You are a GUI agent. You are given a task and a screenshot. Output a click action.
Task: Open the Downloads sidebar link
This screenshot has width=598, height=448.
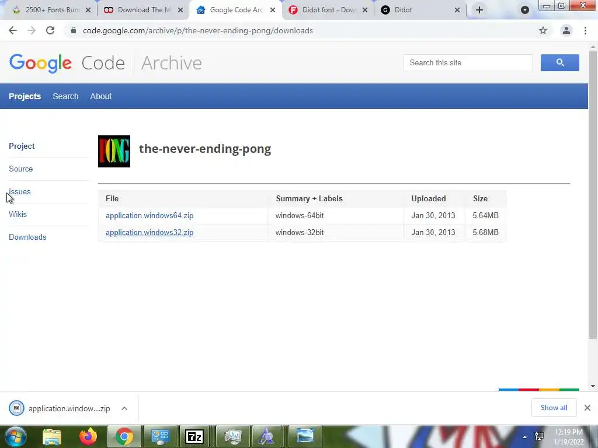click(27, 237)
